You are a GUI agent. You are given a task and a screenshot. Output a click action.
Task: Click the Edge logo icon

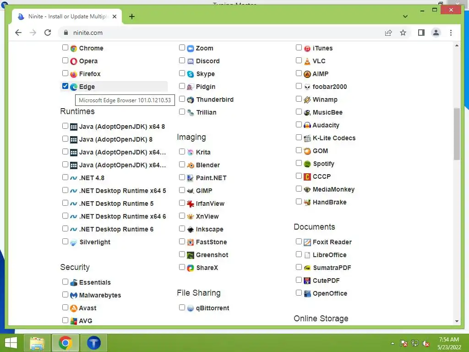pyautogui.click(x=74, y=87)
